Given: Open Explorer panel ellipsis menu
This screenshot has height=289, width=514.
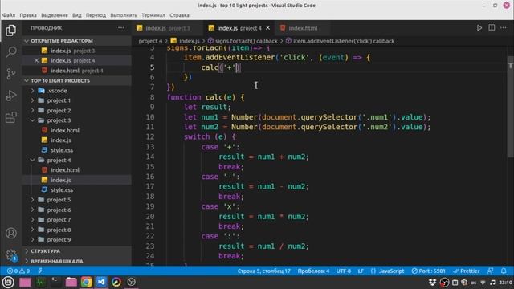Looking at the screenshot, I should (121, 28).
